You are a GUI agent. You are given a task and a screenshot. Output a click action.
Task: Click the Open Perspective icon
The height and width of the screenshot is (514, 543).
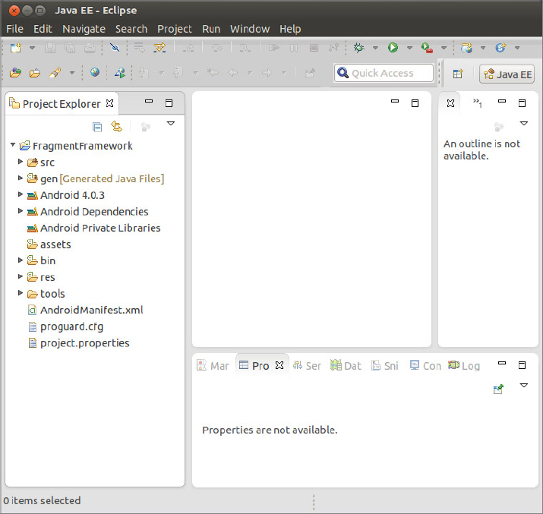click(458, 74)
